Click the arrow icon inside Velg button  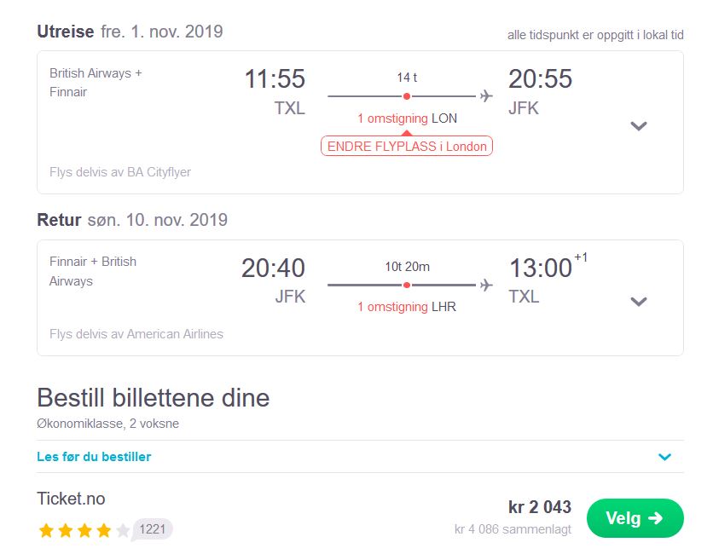point(655,518)
